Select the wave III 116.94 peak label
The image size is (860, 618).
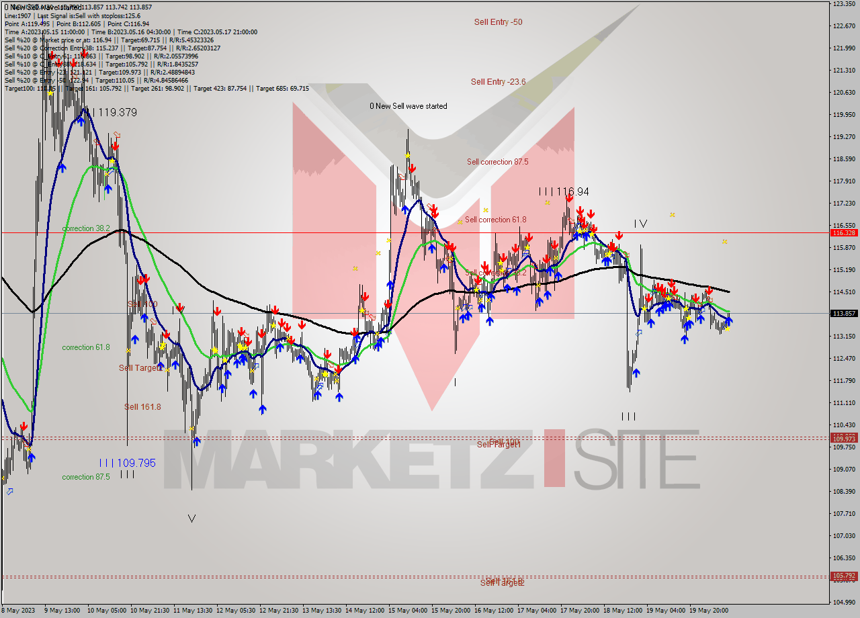tap(564, 192)
